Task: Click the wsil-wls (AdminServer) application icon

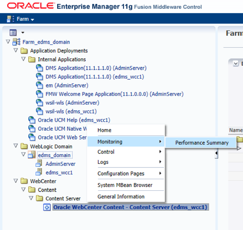Action: point(39,103)
